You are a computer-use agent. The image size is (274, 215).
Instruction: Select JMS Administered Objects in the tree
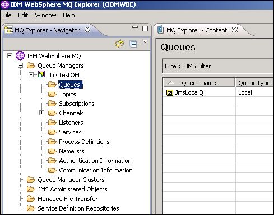click(72, 189)
